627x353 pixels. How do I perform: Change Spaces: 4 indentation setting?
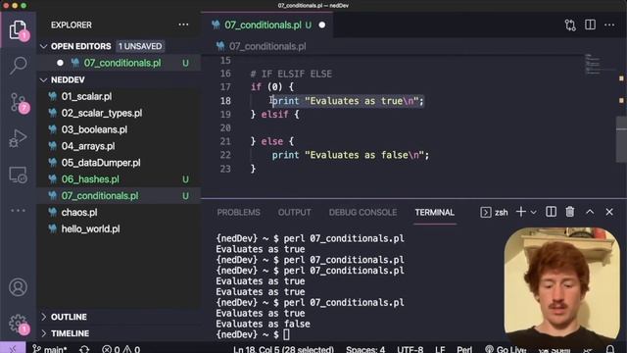[365, 349]
